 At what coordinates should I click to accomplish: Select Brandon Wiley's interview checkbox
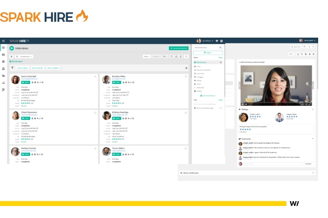[x=186, y=76]
